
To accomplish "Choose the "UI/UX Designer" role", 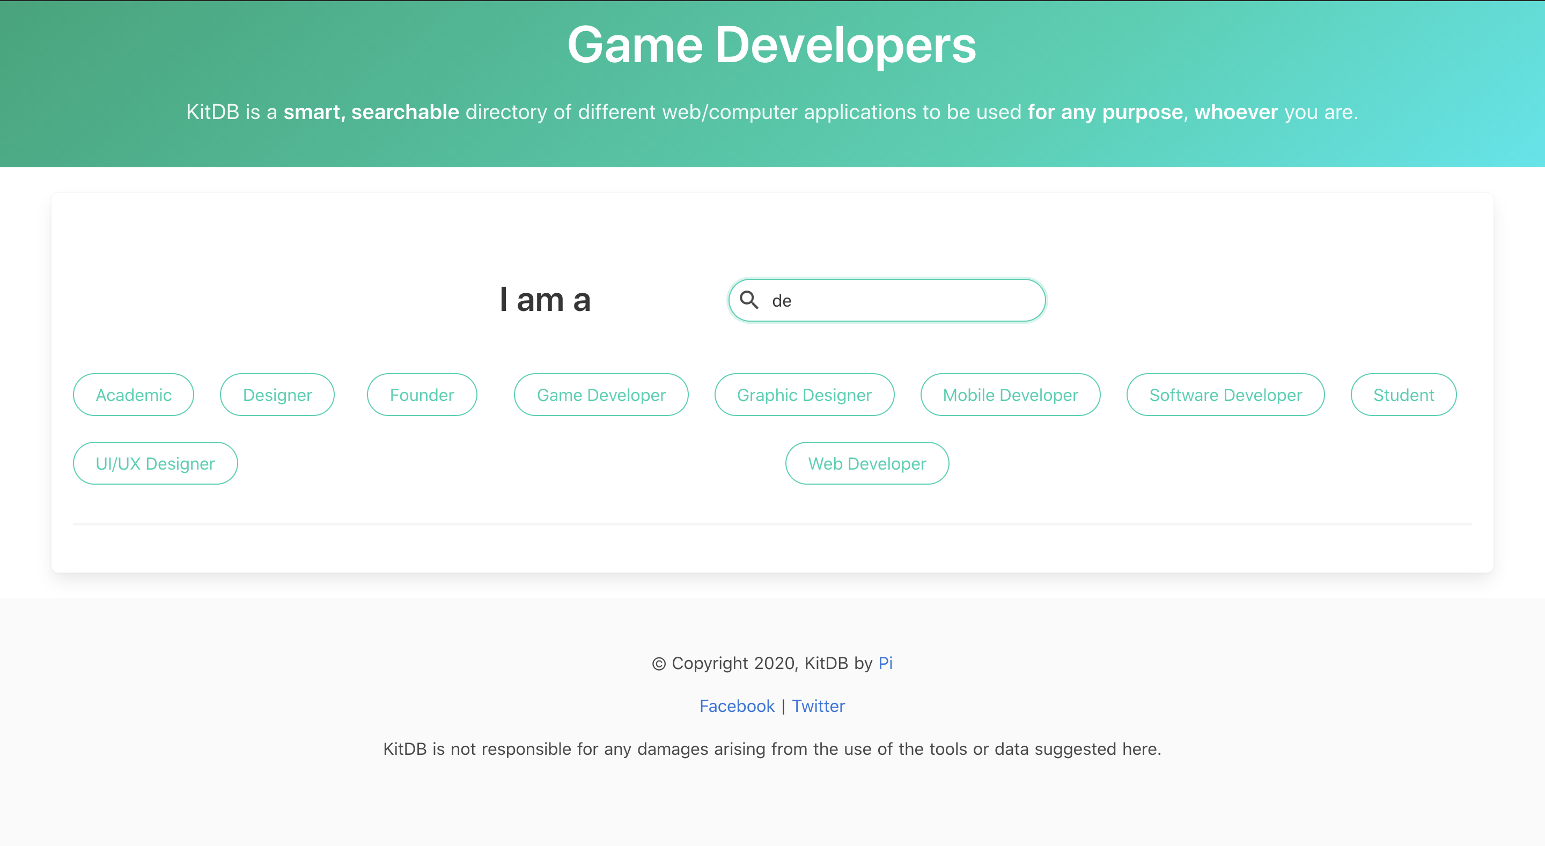I will coord(154,463).
